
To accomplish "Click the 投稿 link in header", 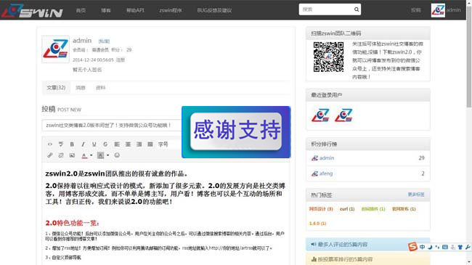I will coord(416,10).
